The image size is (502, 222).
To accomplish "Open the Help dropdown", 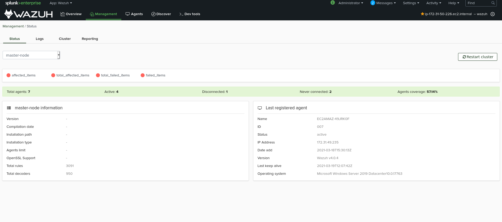I will (454, 3).
